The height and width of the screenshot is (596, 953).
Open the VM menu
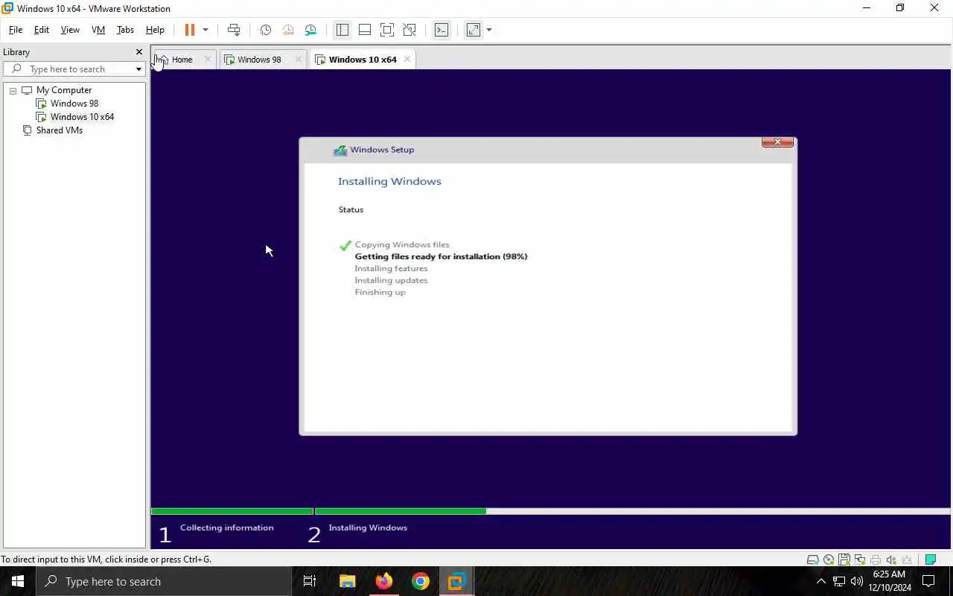(98, 30)
